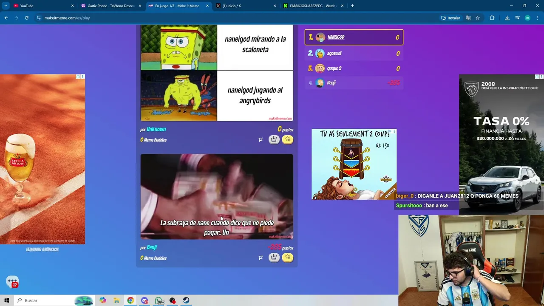The image size is (544, 306).
Task: Switch to the YouTube tab
Action: click(42, 6)
